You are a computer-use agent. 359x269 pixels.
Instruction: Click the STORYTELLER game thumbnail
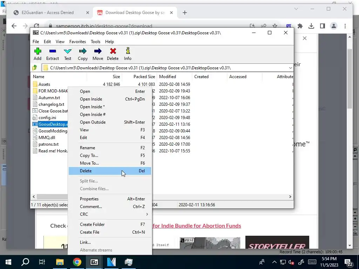[x=277, y=242]
